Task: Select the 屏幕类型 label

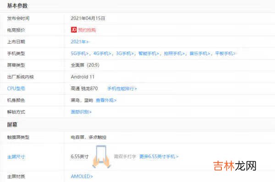Action: pyautogui.click(x=16, y=65)
